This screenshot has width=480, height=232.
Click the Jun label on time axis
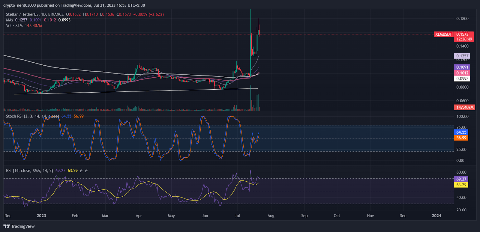tap(205, 216)
